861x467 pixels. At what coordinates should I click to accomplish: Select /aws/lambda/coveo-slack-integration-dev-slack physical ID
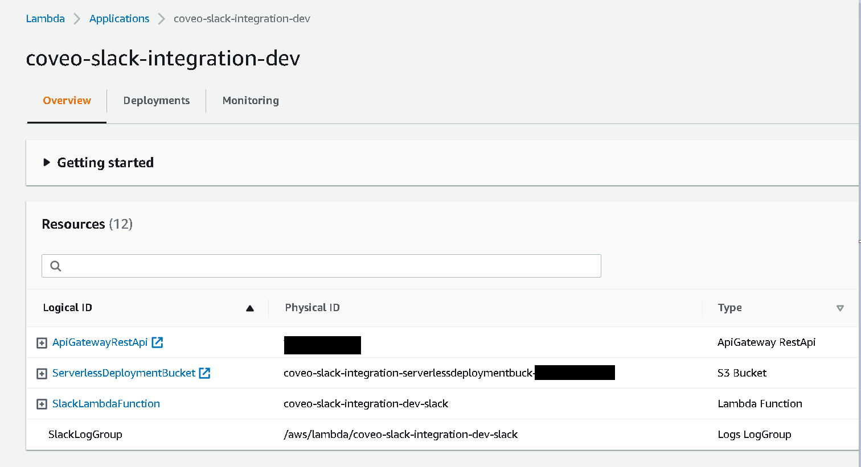[401, 435]
